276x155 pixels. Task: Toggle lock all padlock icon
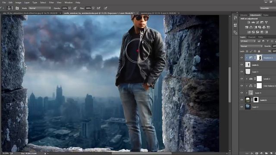(x=259, y=51)
